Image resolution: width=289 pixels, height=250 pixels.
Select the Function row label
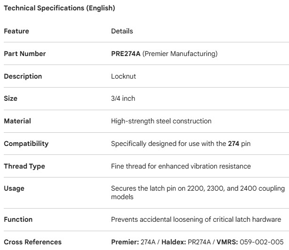pos(18,219)
